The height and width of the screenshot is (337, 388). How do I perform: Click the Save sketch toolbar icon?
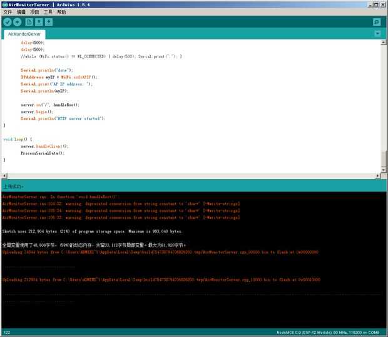click(x=49, y=22)
